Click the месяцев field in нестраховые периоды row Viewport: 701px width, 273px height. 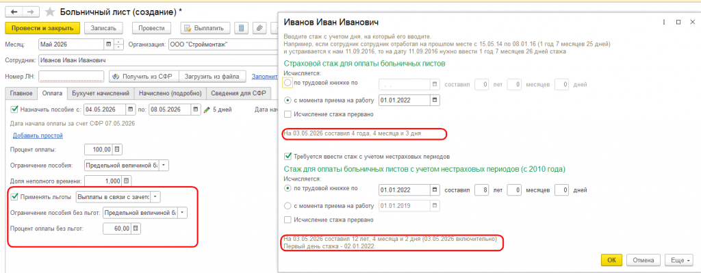(515, 190)
